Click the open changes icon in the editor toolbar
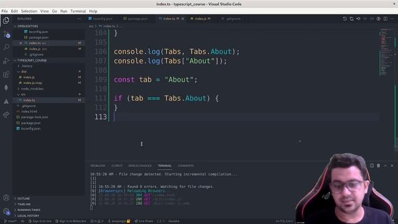Screen dimensions: 398x224 [351, 19]
